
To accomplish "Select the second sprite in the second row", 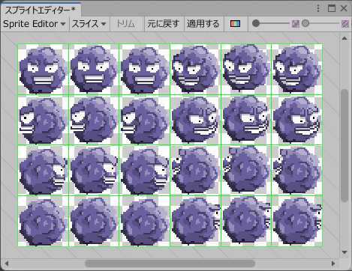I will tap(94, 120).
